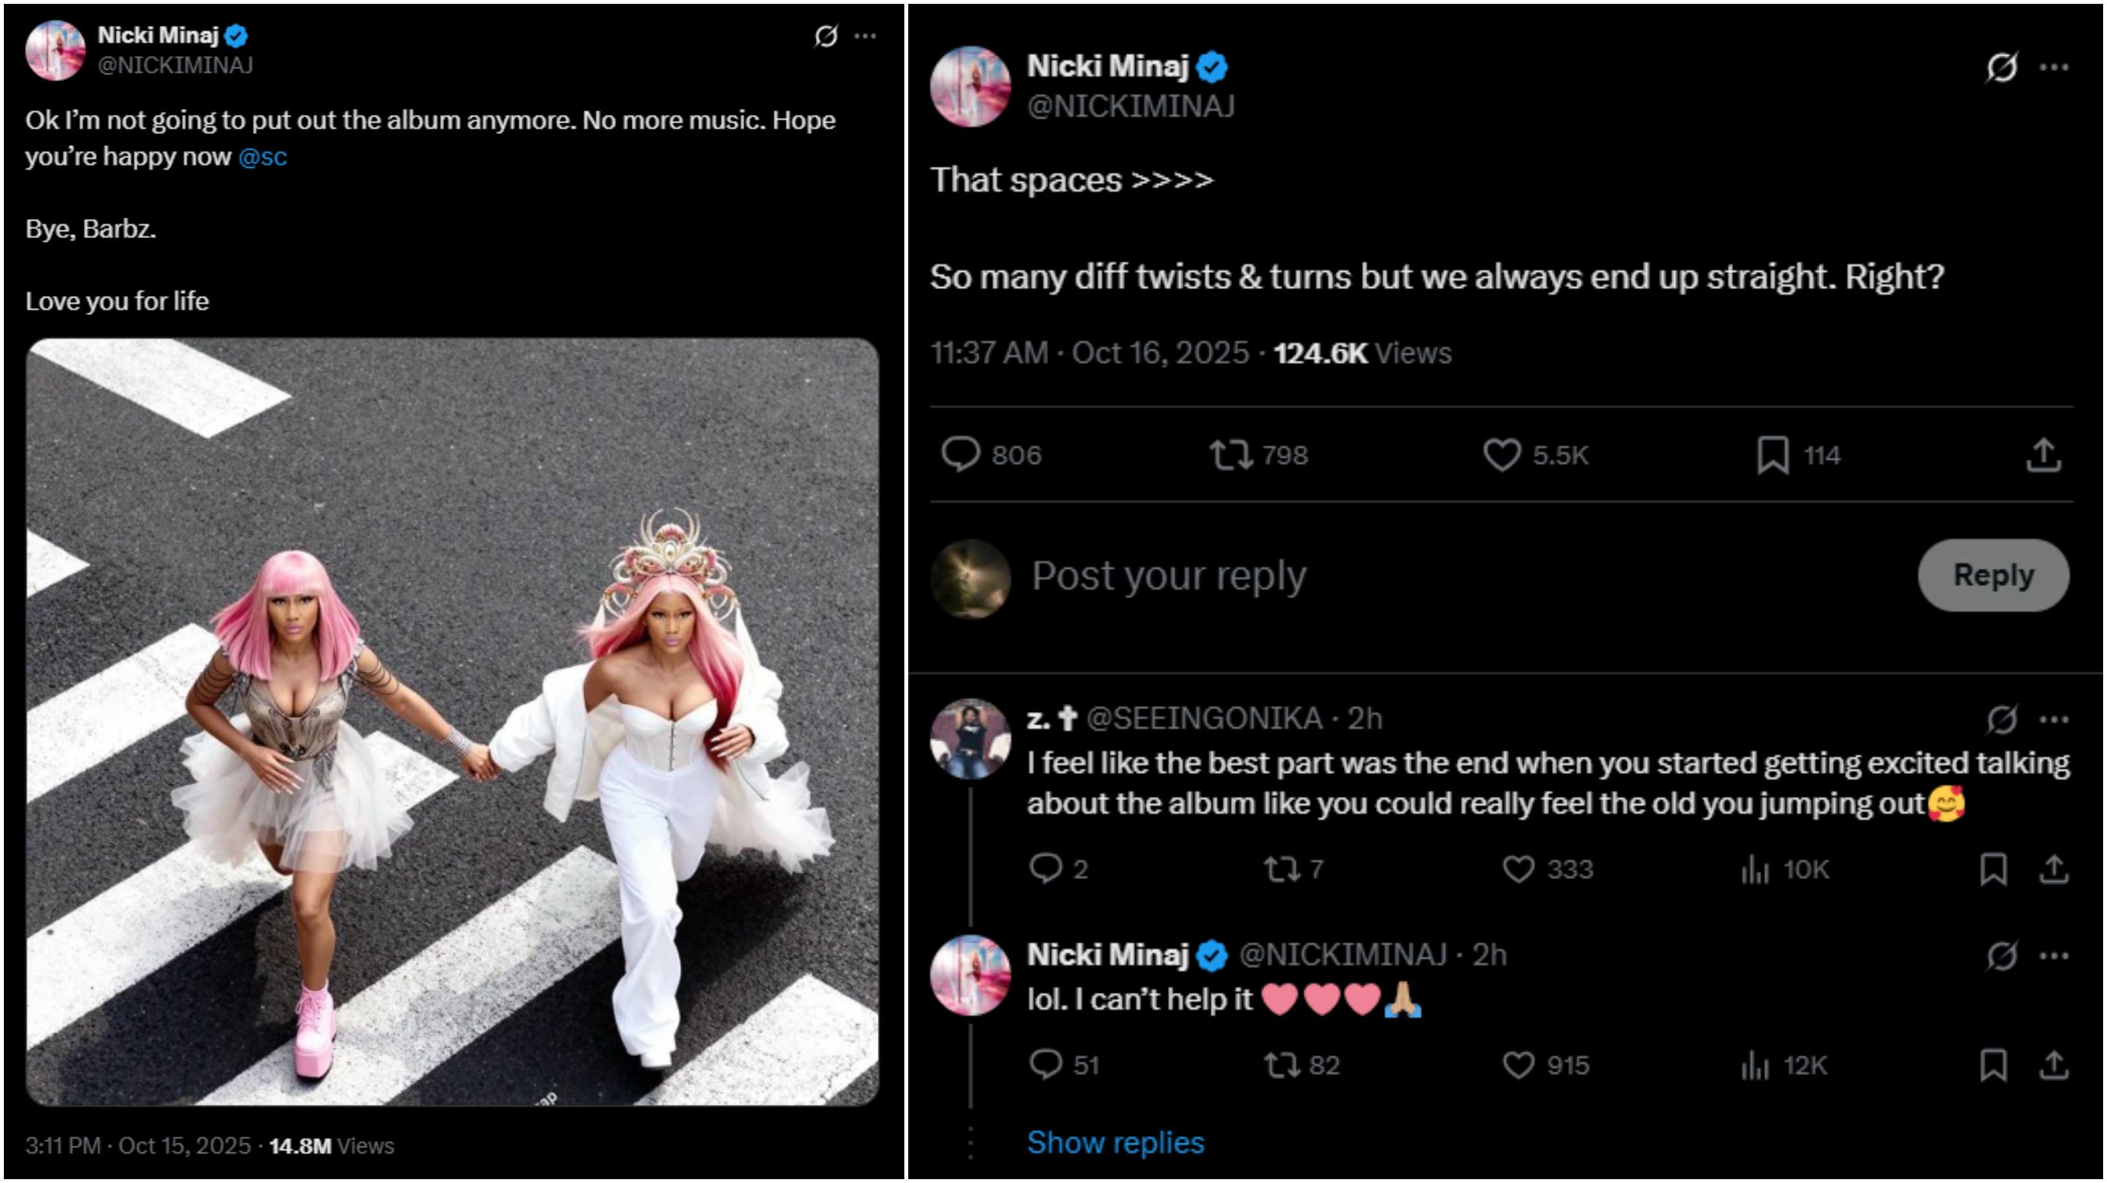2107x1183 pixels.
Task: View analytics on the SEEINGONIKA reply
Action: 1755,869
